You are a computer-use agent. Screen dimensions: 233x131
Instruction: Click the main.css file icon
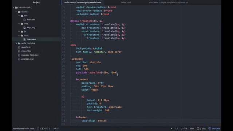coord(25,20)
